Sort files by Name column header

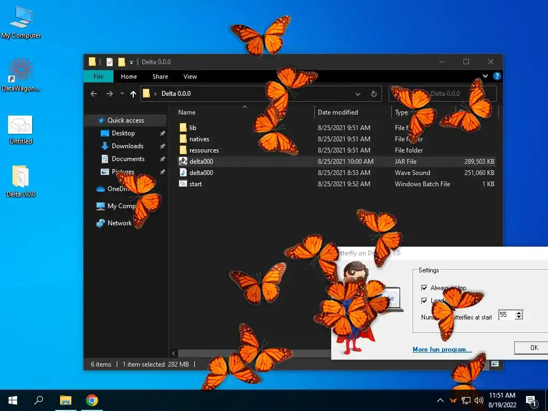click(187, 112)
